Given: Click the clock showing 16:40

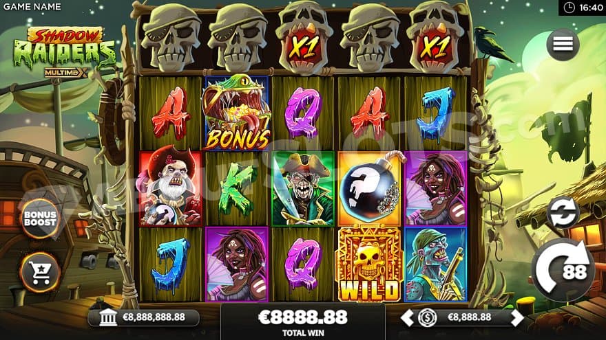Looking at the screenshot, I should (x=583, y=8).
